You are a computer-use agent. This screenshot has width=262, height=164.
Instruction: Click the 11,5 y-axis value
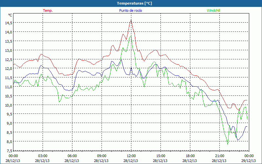point(9,78)
